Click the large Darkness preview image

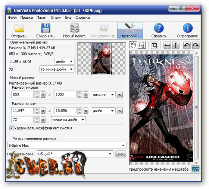(x=161, y=108)
